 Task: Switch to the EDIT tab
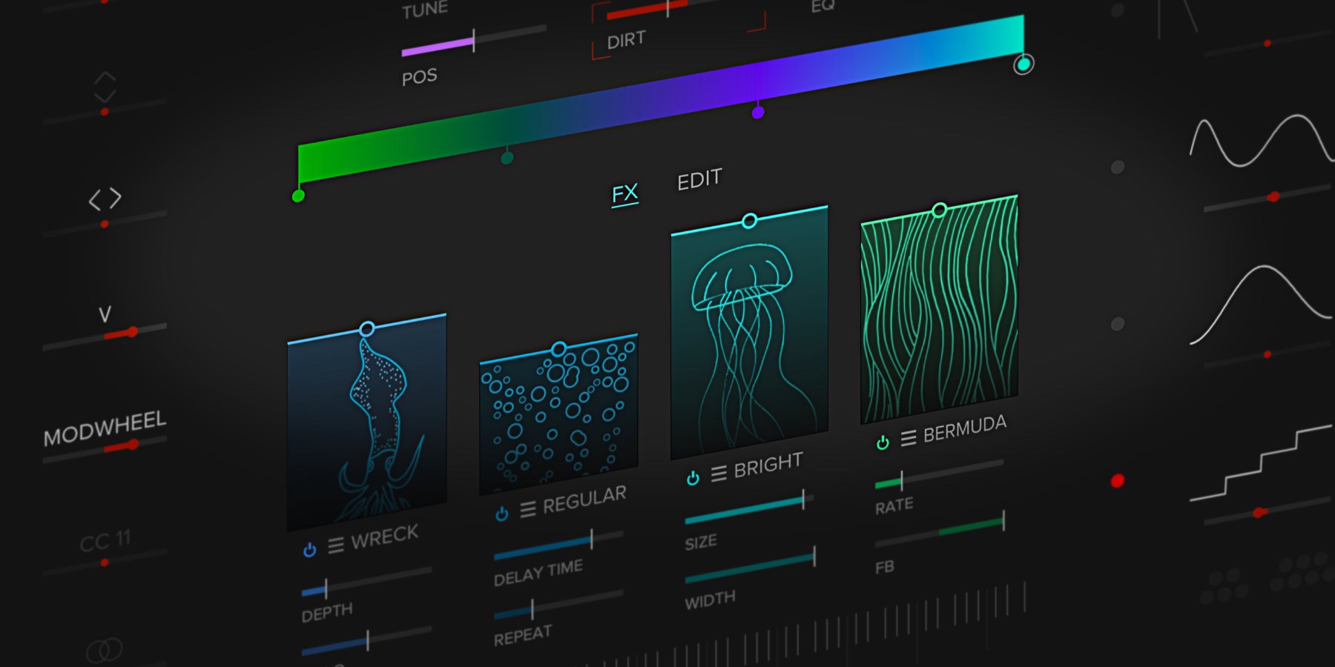699,179
